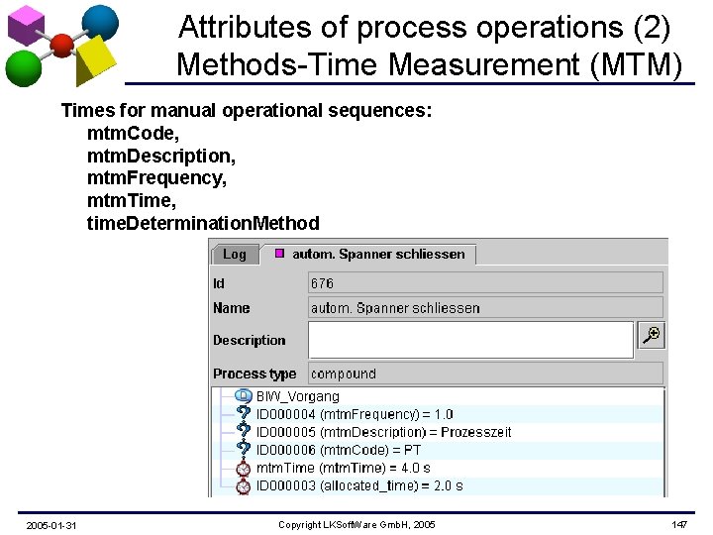Click the question mark icon for ID000006
The image size is (713, 535).
pos(244,450)
